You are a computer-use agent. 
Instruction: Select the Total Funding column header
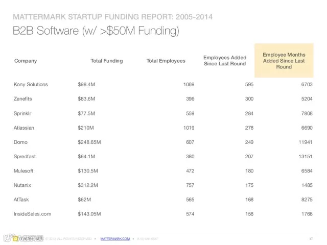[x=106, y=61]
